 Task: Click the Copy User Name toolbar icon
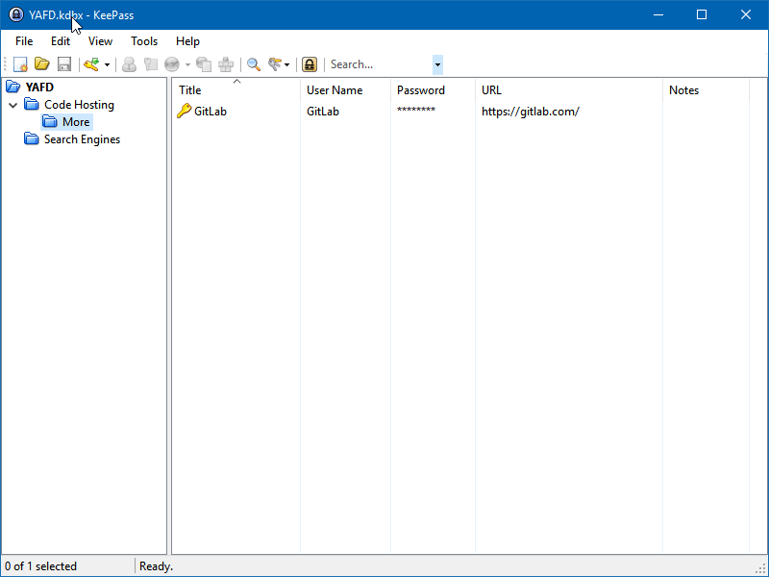pyautogui.click(x=129, y=64)
